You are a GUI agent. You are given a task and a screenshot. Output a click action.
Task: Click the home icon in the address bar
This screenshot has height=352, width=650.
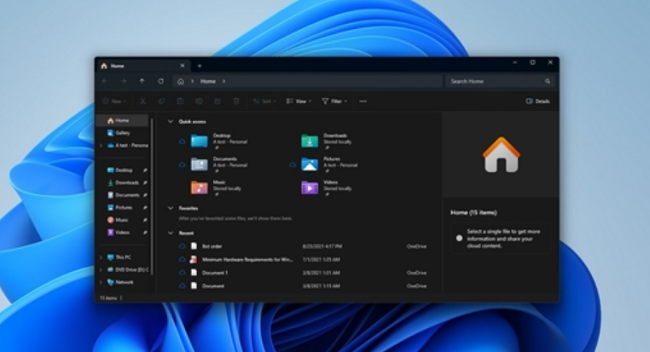tap(181, 81)
